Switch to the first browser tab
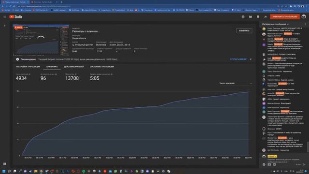Image resolution: width=309 pixels, height=174 pixels. pyautogui.click(x=15, y=2)
